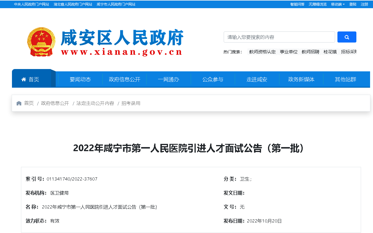Click the blue search magnifier button
The image size is (373, 233).
click(x=347, y=37)
